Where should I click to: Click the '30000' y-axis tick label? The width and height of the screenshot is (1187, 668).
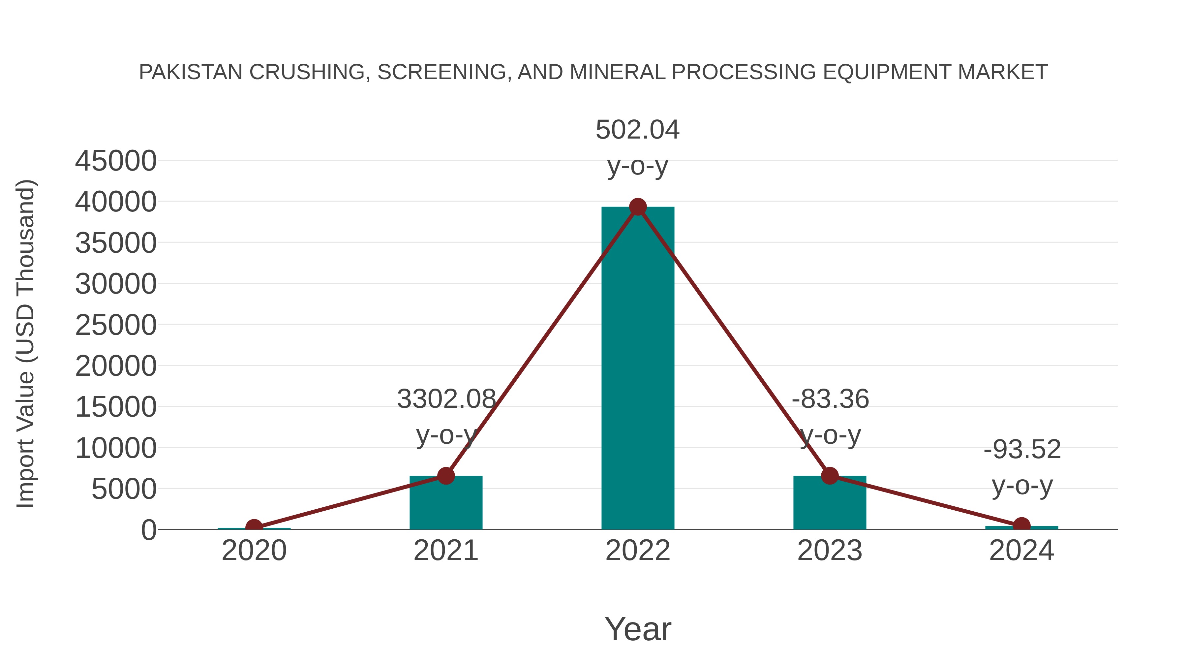coord(116,284)
